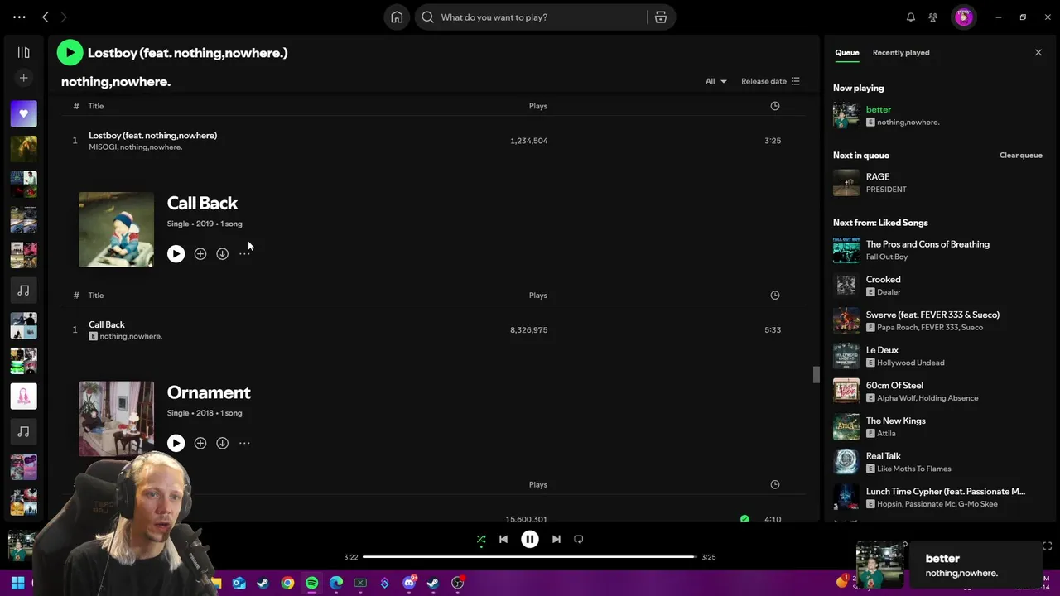Viewport: 1060px width, 596px height.
Task: Open Microsoft Edge from taskbar
Action: (x=336, y=583)
